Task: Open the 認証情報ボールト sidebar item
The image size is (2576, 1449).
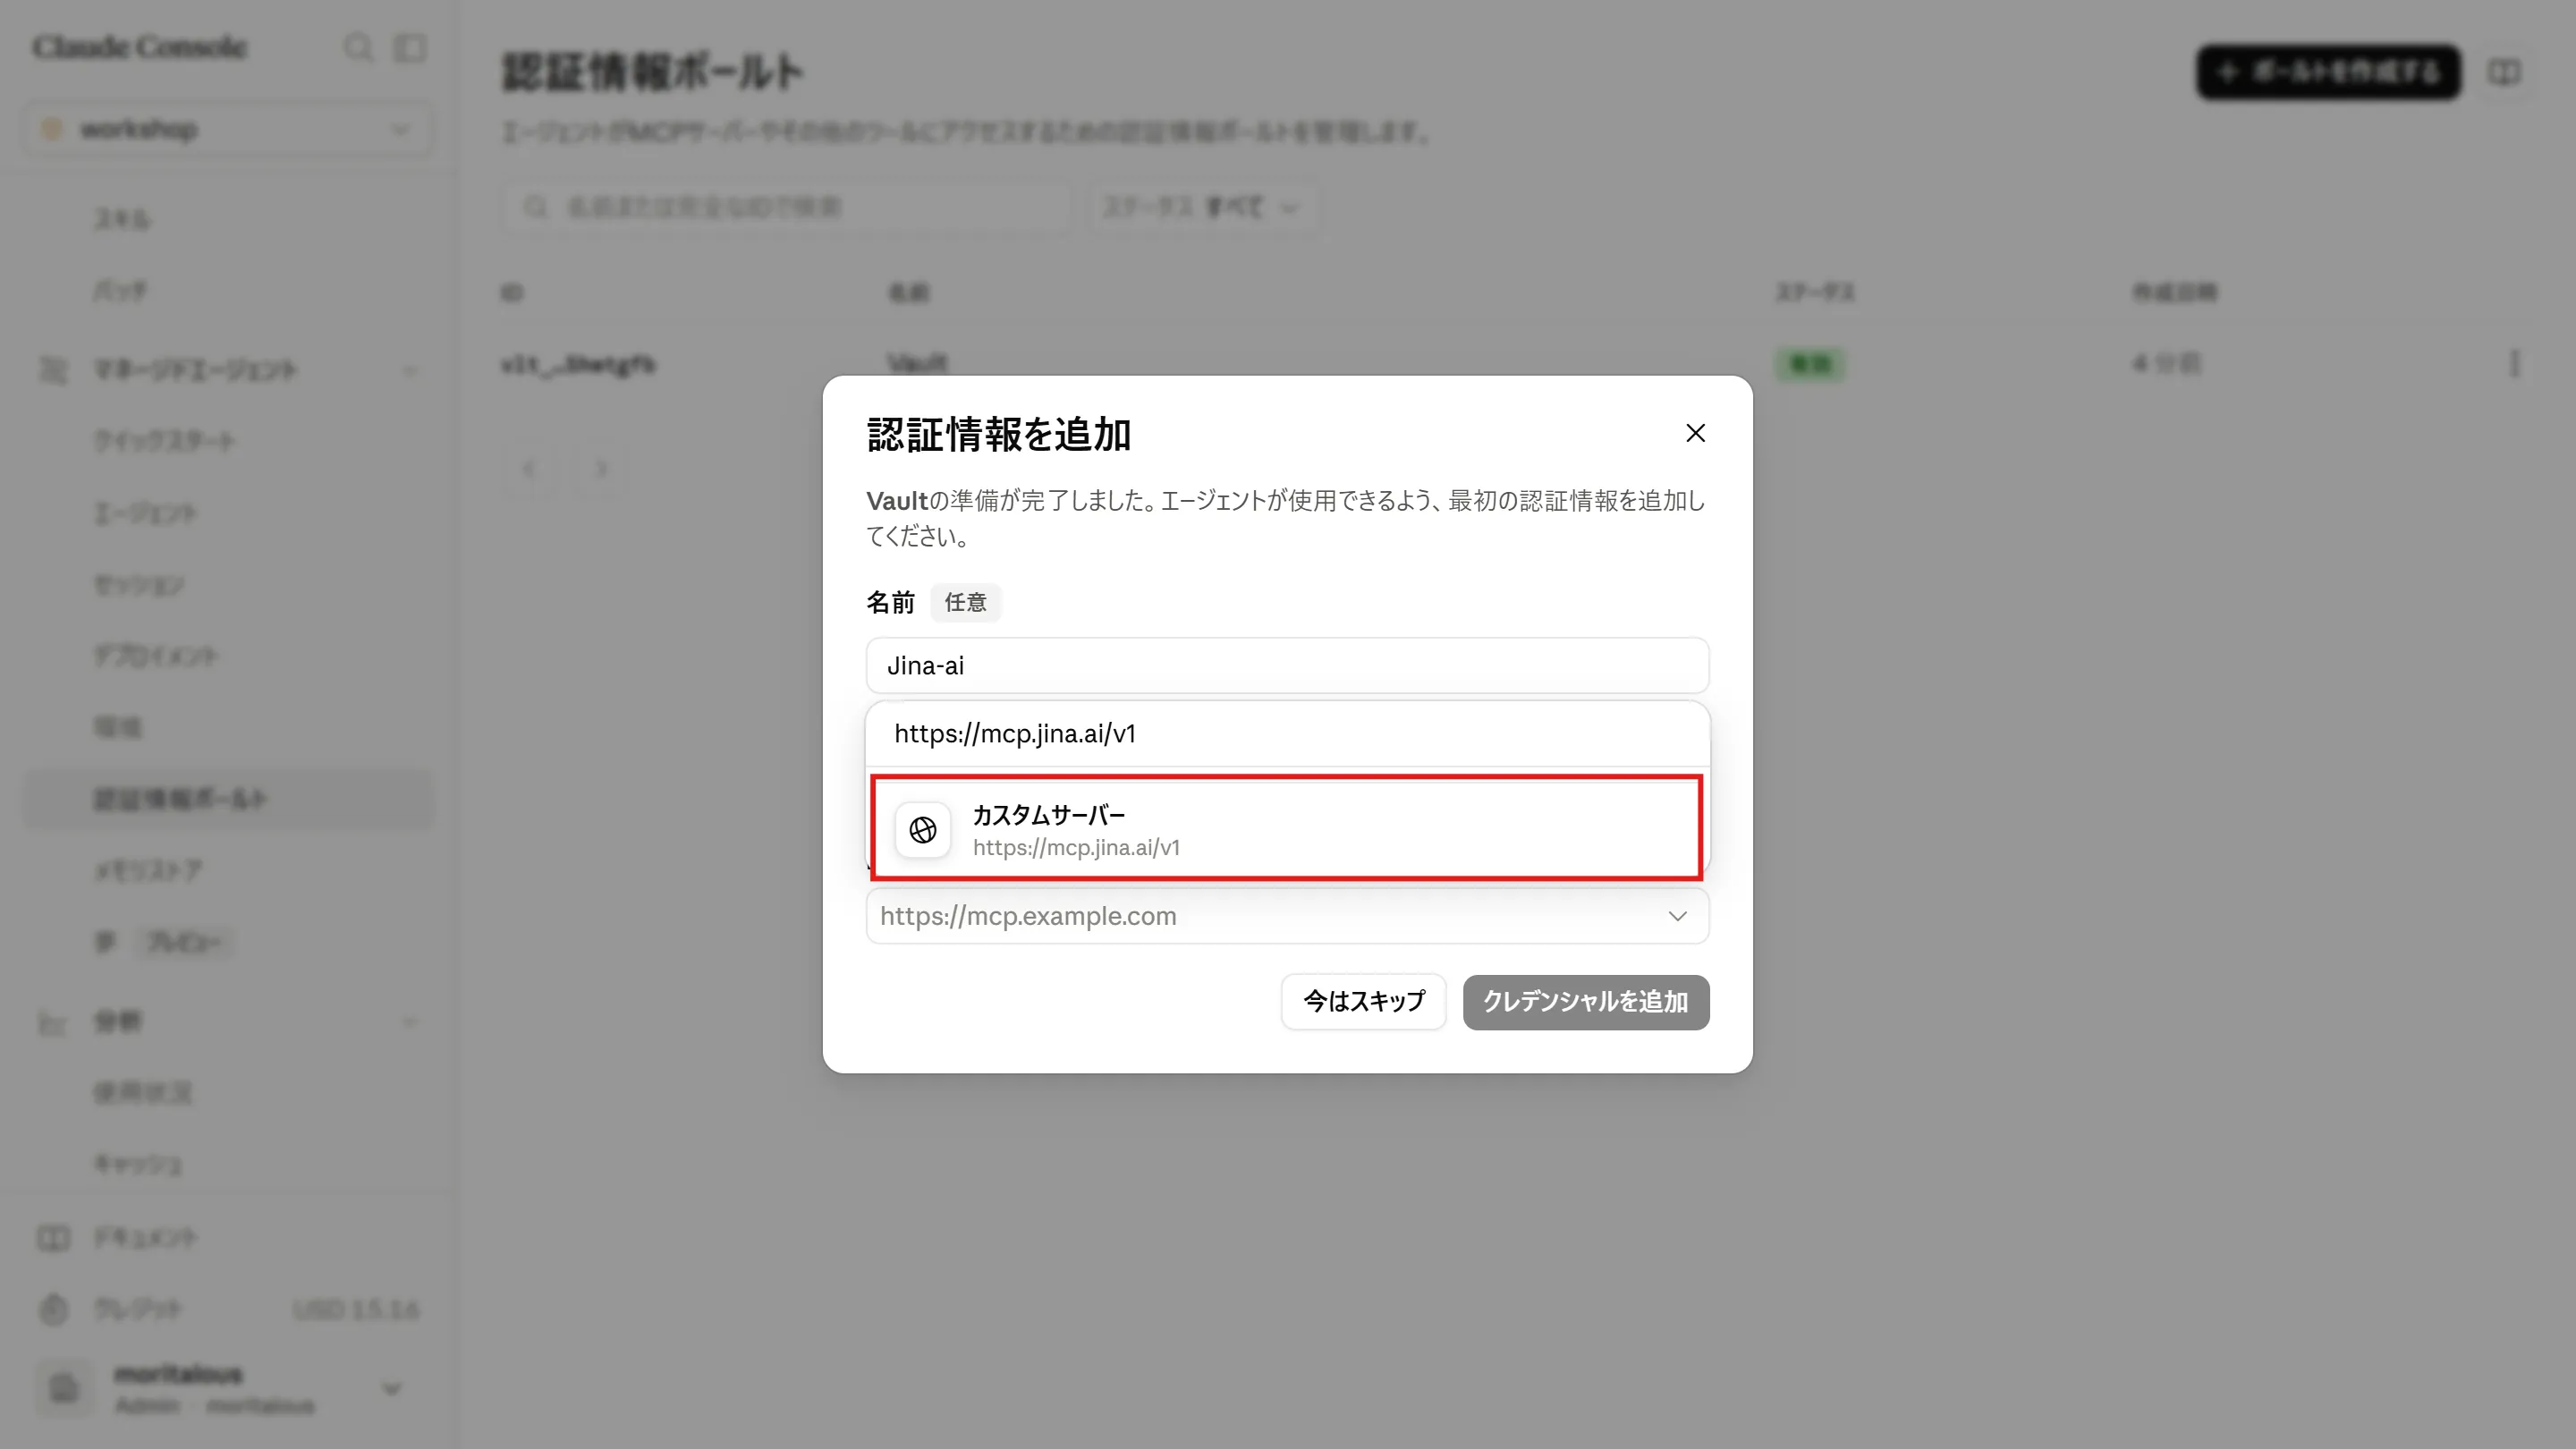Action: 228,799
